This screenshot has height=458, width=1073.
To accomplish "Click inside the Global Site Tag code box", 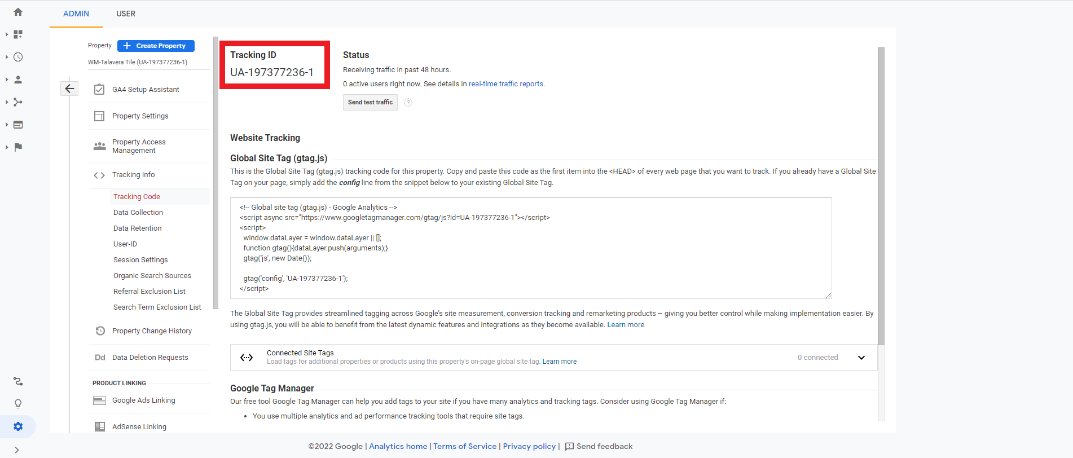I will pyautogui.click(x=530, y=248).
